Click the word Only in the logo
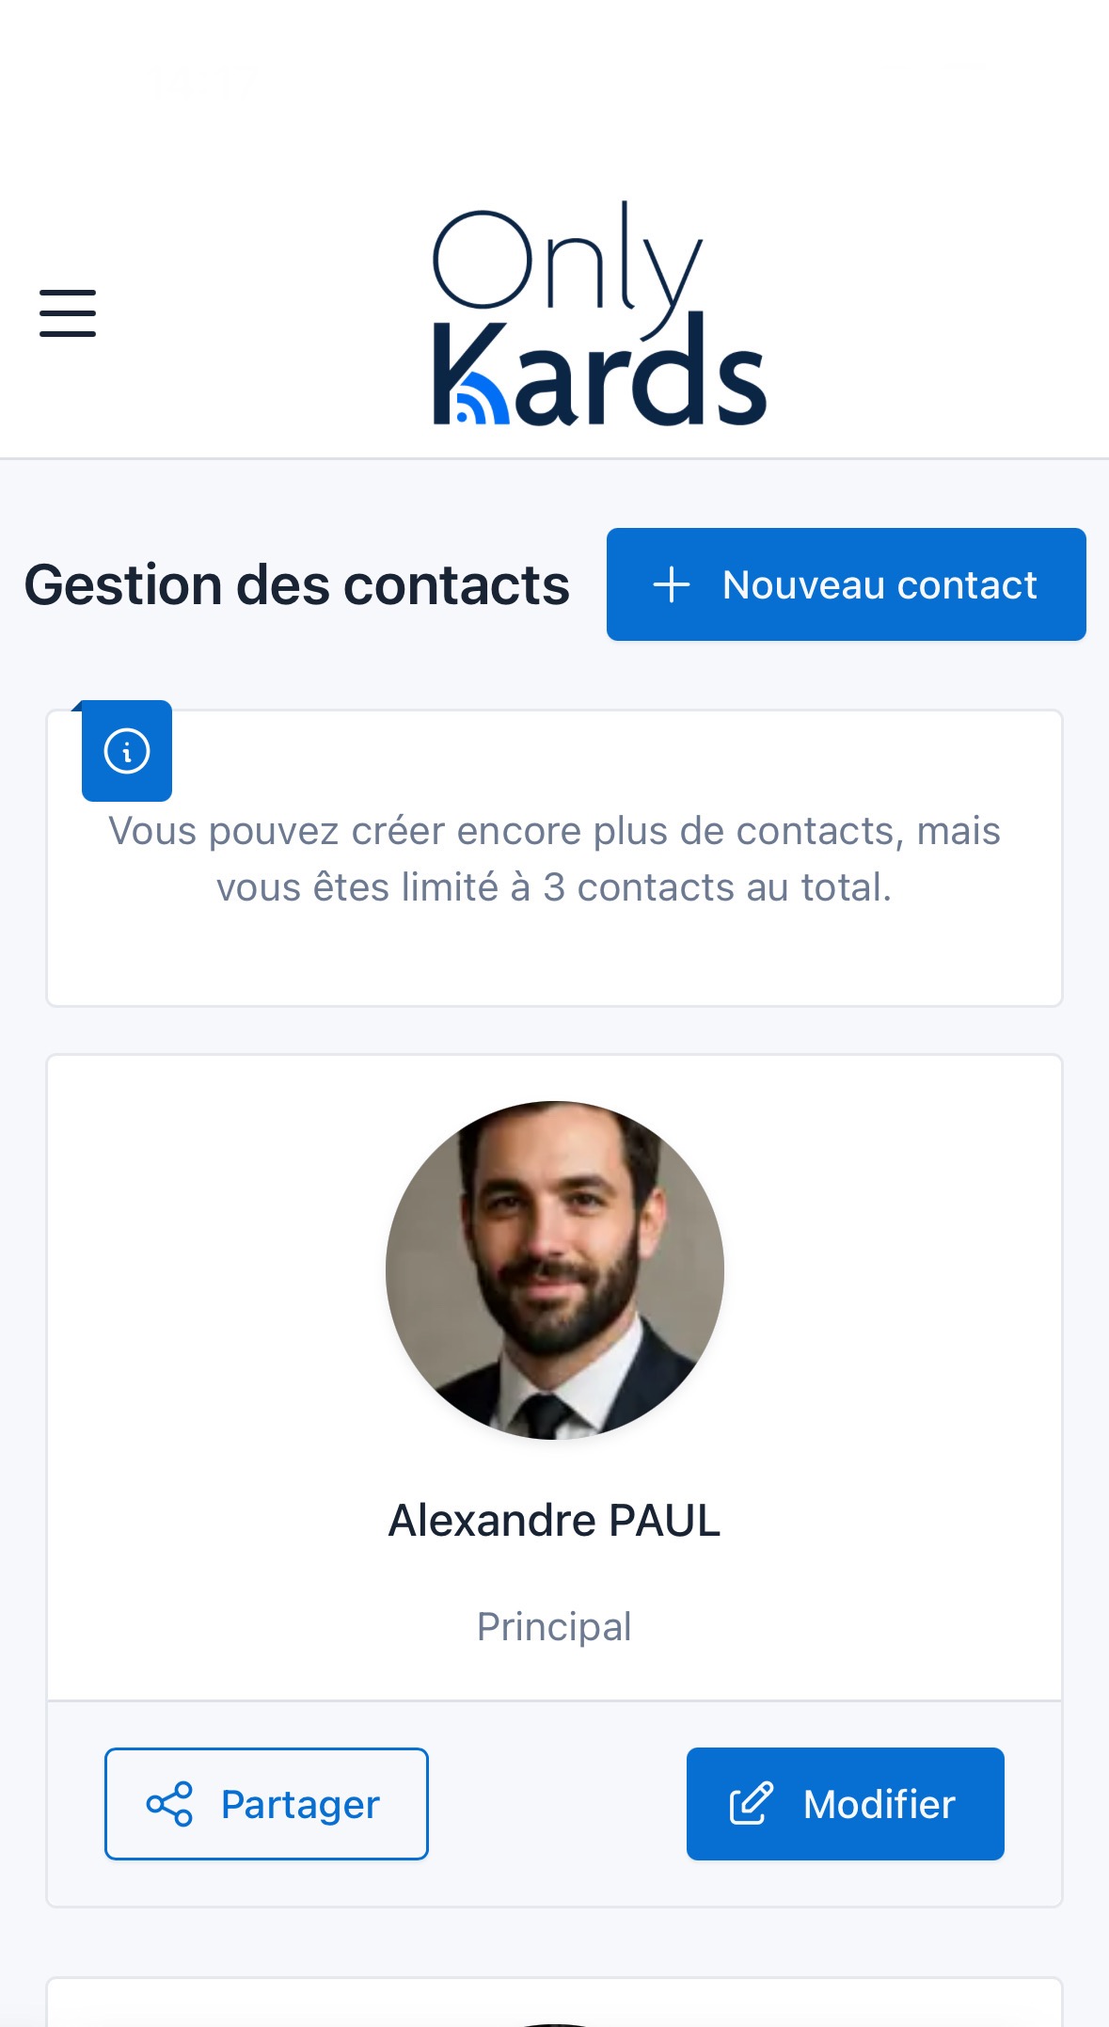1109x2027 pixels. tap(564, 261)
